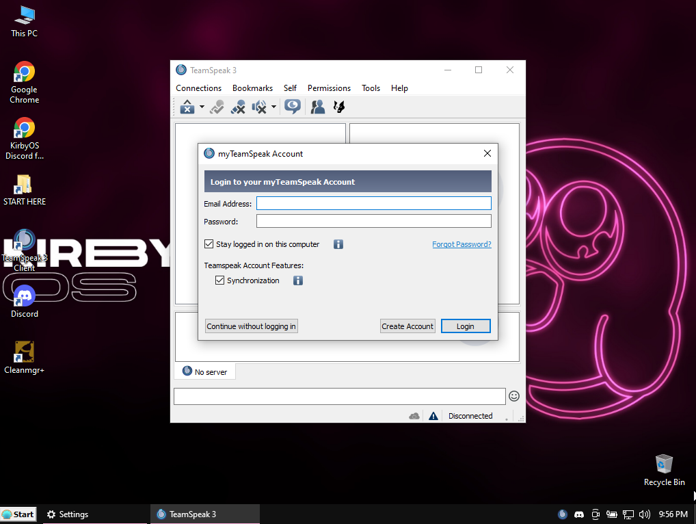
Task: Click the Login button
Action: (466, 326)
